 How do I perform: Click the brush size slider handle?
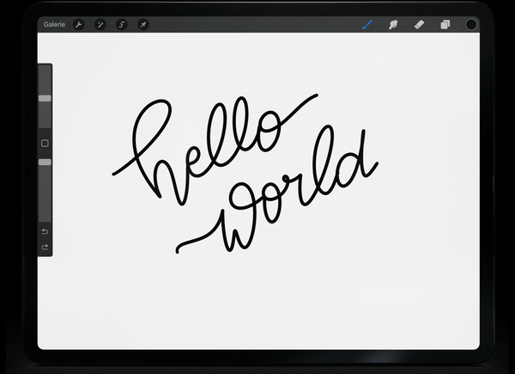(45, 98)
